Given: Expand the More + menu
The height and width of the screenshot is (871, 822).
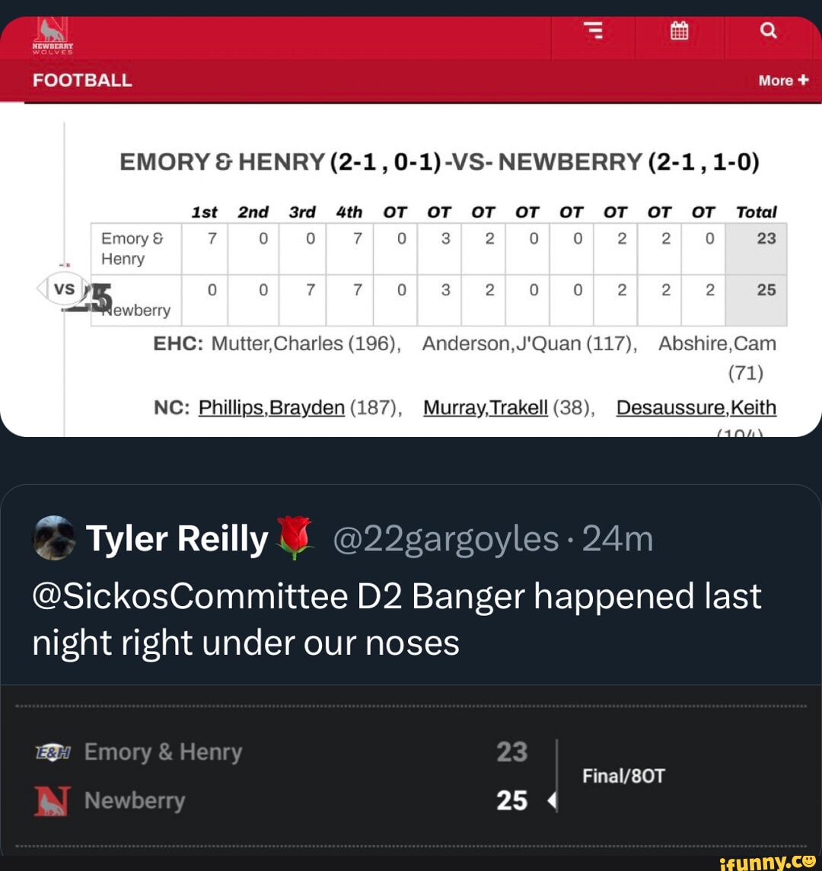Looking at the screenshot, I should click(782, 81).
